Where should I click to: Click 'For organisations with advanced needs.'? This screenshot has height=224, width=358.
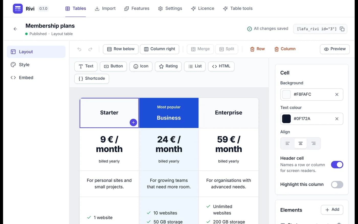pyautogui.click(x=229, y=184)
